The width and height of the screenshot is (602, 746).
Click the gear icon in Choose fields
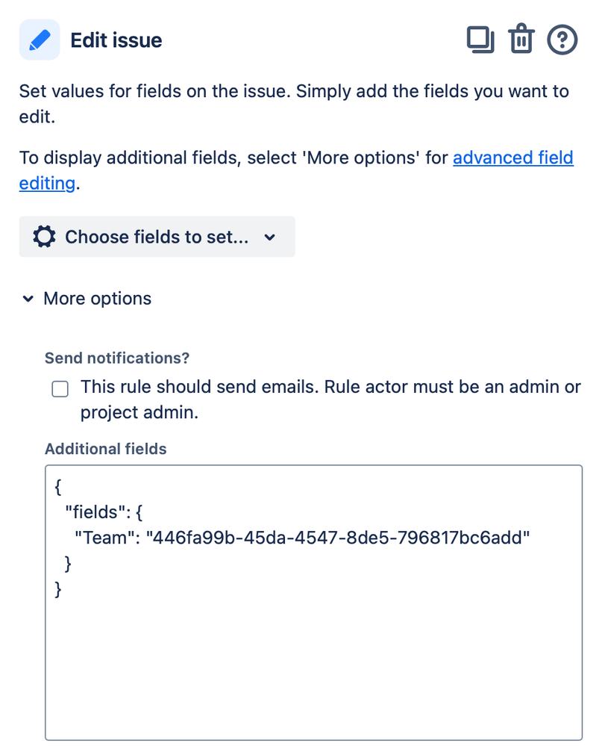click(x=44, y=237)
